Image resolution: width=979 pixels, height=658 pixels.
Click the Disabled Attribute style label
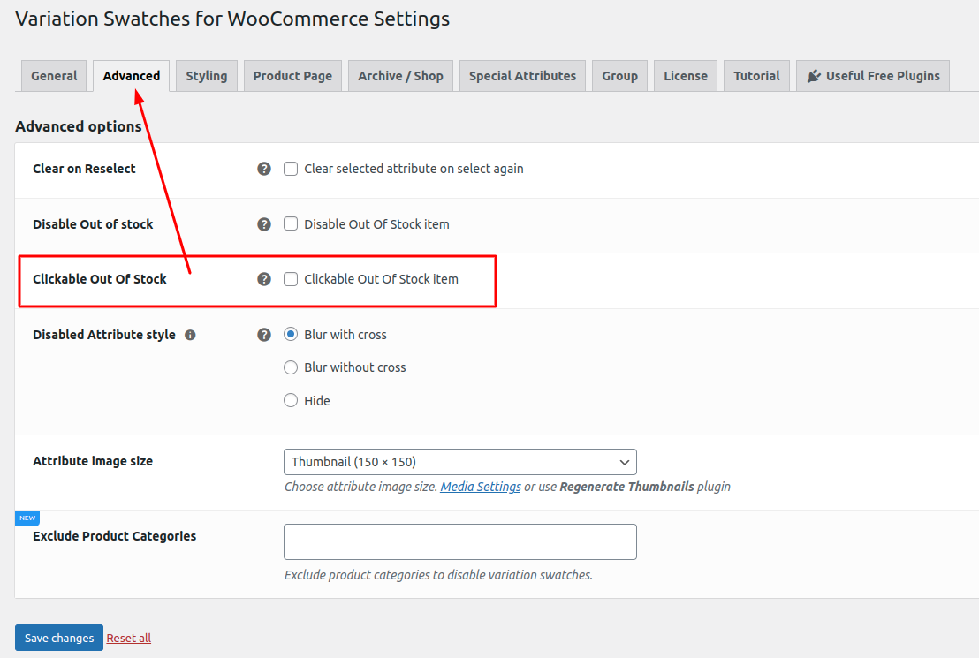tap(104, 335)
